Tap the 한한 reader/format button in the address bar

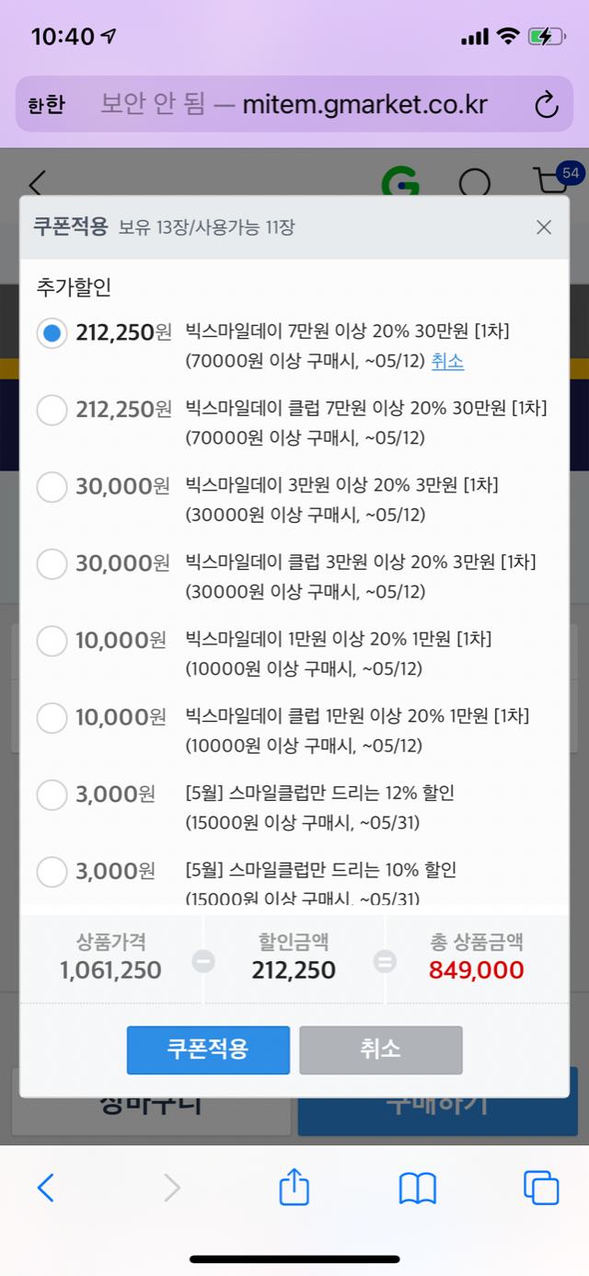(46, 105)
